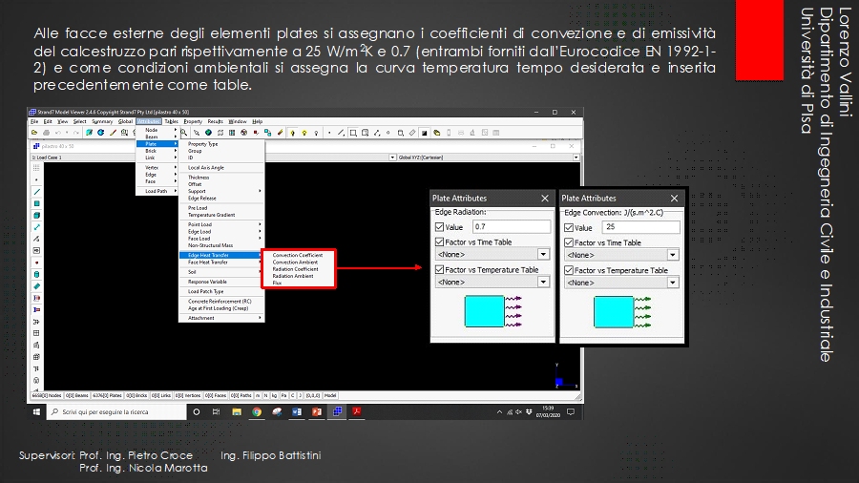Expand Edge Radiation time table dropdown
This screenshot has width=859, height=483.
tap(543, 255)
